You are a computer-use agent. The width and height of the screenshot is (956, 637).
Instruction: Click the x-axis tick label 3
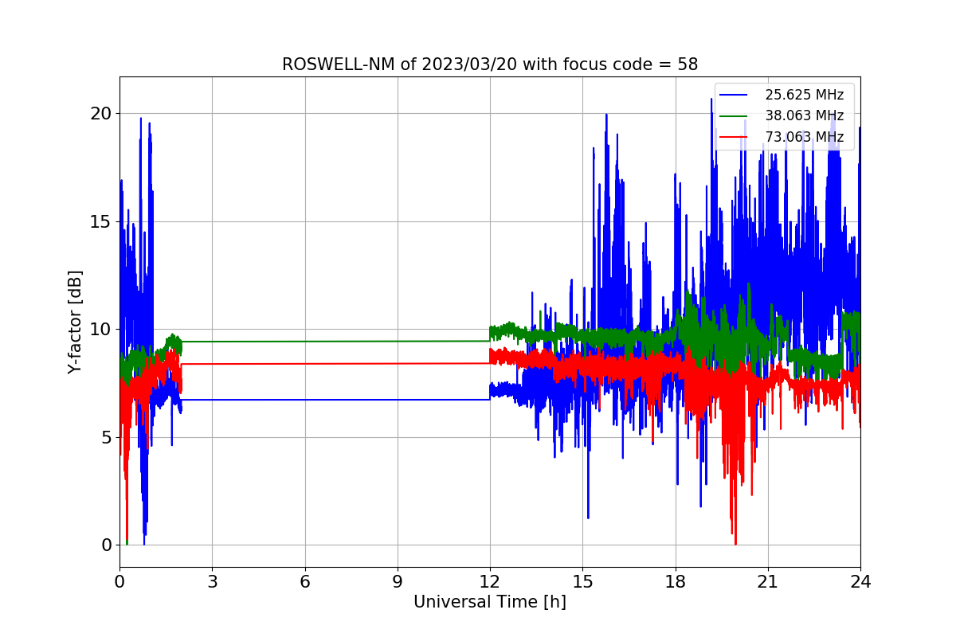click(212, 582)
